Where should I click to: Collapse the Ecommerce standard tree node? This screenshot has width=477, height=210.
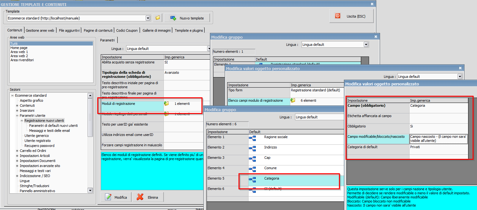(12, 95)
